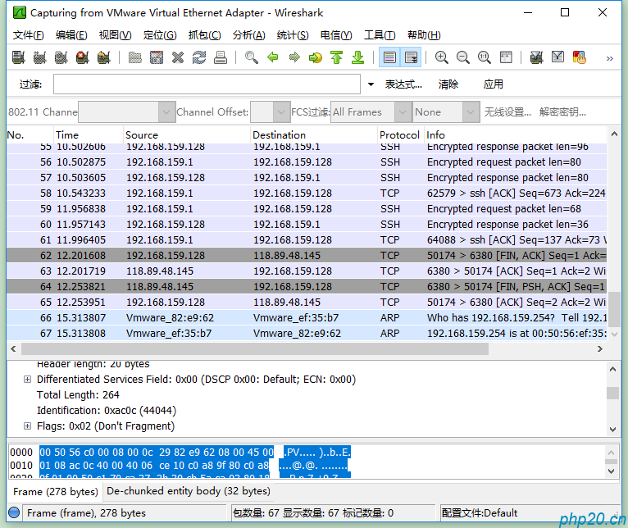Open the 分析(A) menu
The width and height of the screenshot is (628, 528).
(x=248, y=35)
